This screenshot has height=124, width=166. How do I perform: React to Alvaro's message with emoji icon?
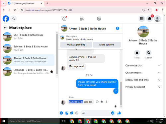coord(97,102)
